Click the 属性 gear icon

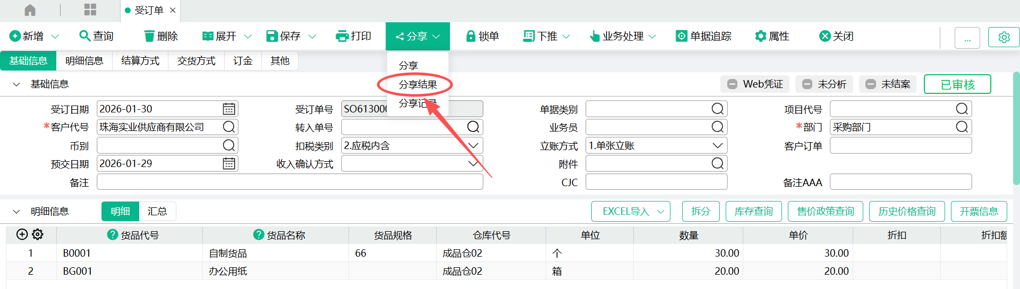(760, 36)
